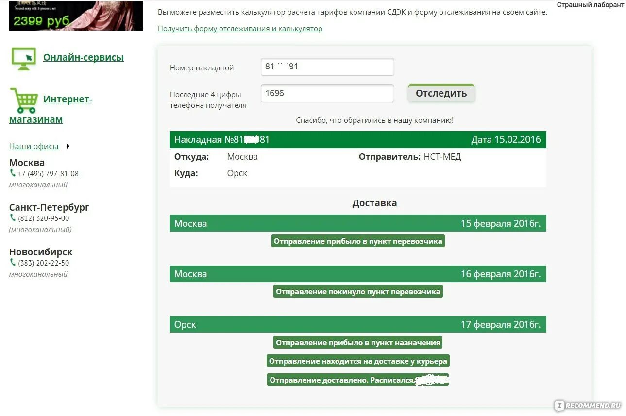
Task: Open the Интернет-магазинам link
Action: pos(51,109)
